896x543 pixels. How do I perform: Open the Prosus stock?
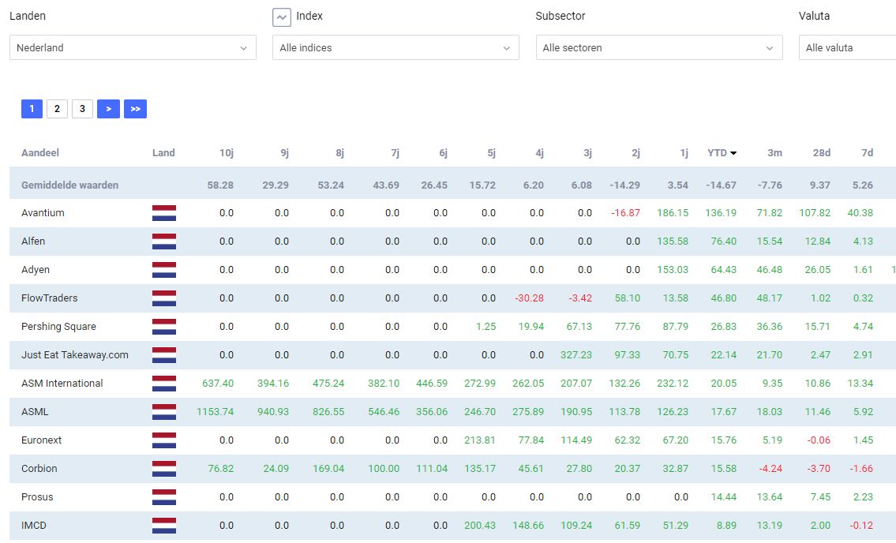(37, 496)
